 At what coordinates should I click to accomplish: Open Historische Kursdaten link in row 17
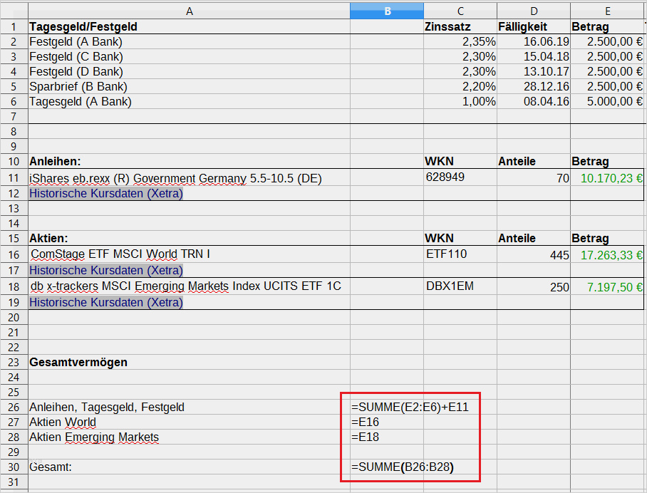(x=105, y=271)
